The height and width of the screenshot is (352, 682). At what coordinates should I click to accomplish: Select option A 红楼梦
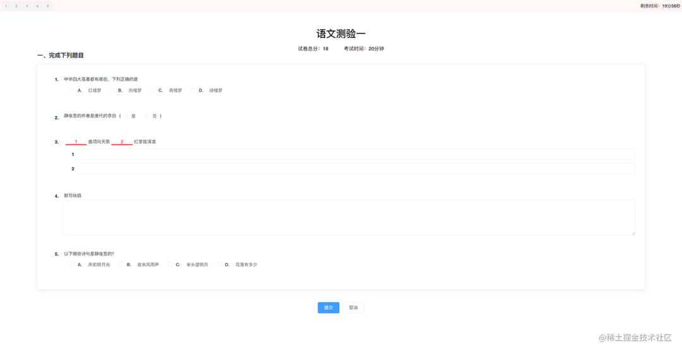tap(73, 90)
